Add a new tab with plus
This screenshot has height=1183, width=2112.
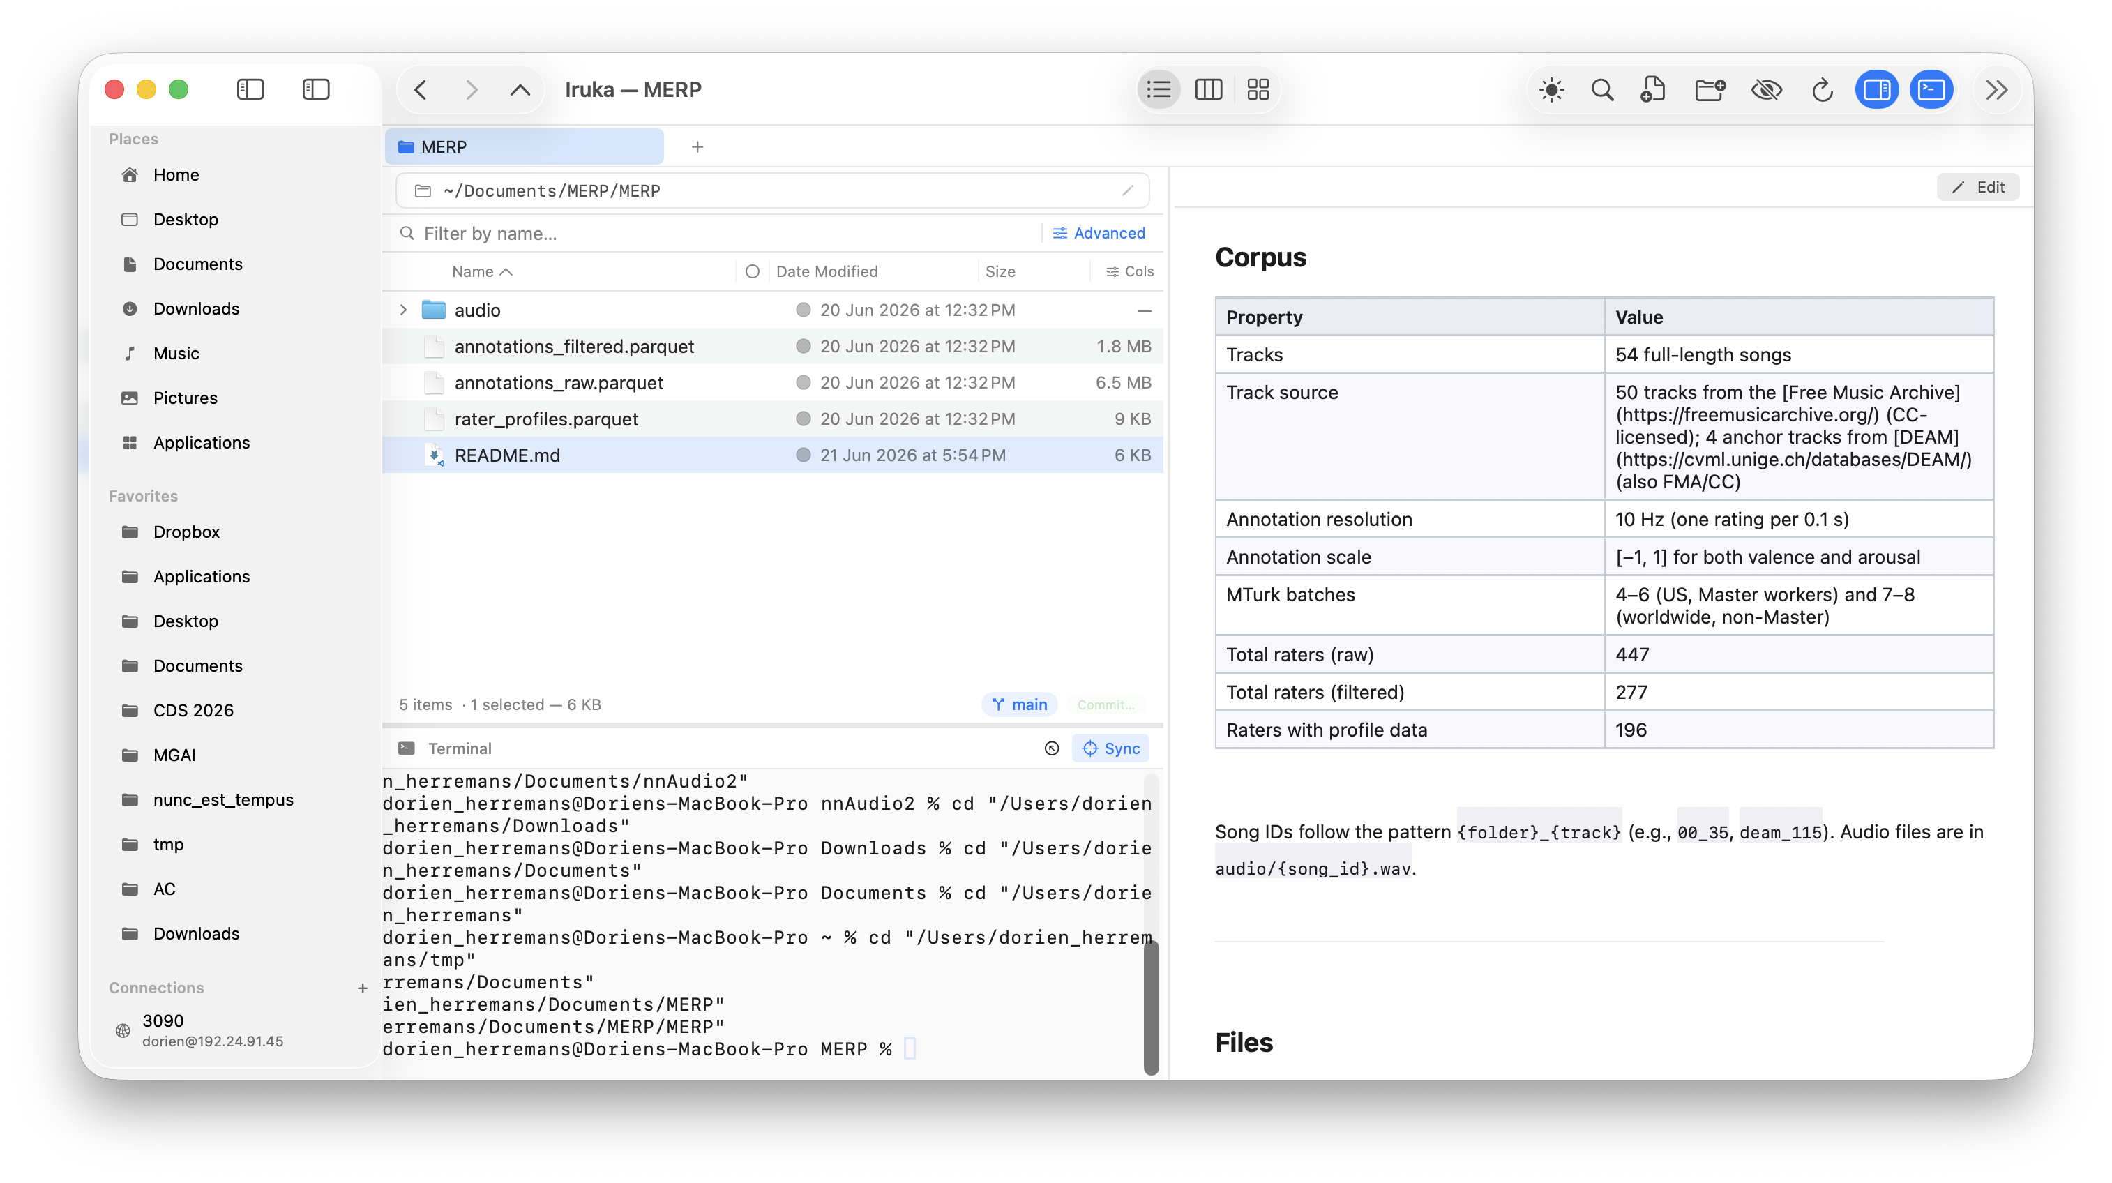(x=697, y=146)
